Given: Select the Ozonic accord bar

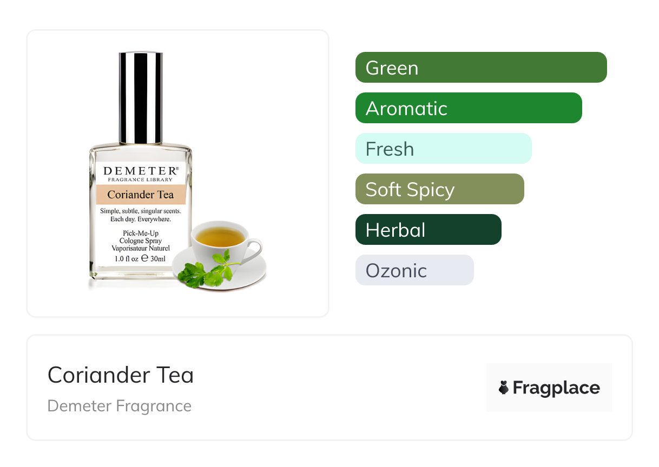Looking at the screenshot, I should click(414, 270).
